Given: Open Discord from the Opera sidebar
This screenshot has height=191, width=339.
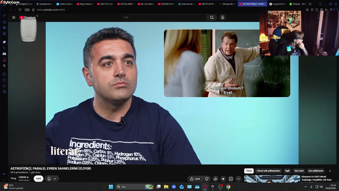Looking at the screenshot, I should tap(4, 54).
